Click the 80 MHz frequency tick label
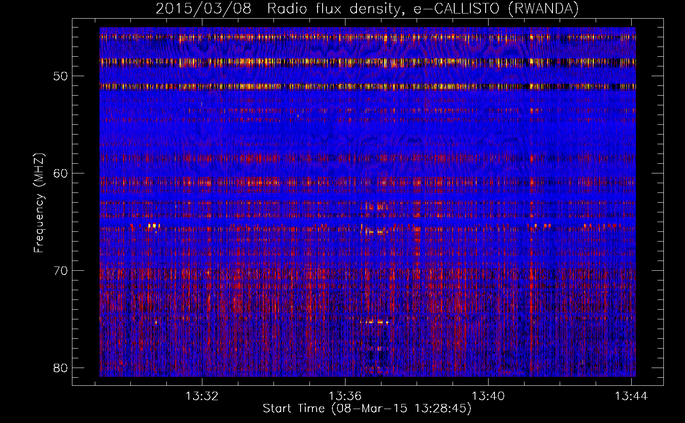This screenshot has width=685, height=423. (61, 368)
